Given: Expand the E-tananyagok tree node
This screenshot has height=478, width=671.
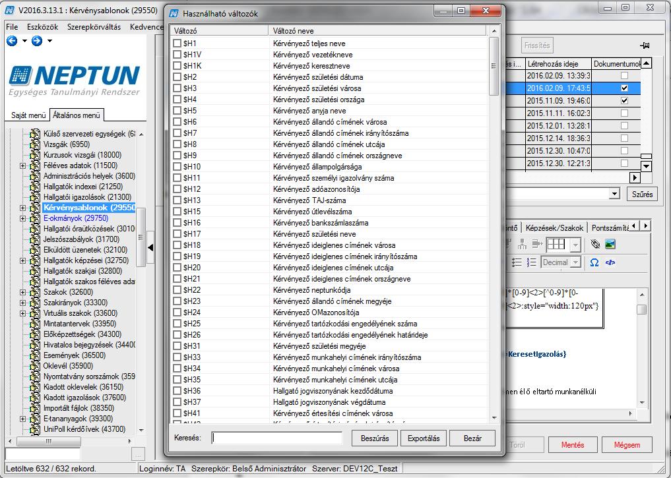Looking at the screenshot, I should pos(22,419).
